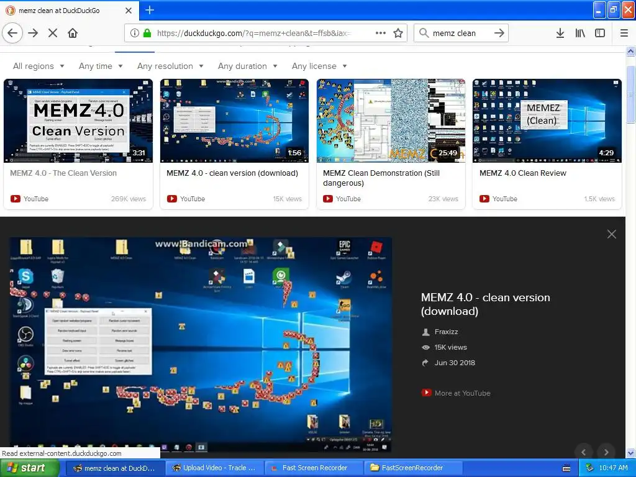Open the downloads panel
636x477 pixels.
pyautogui.click(x=560, y=33)
